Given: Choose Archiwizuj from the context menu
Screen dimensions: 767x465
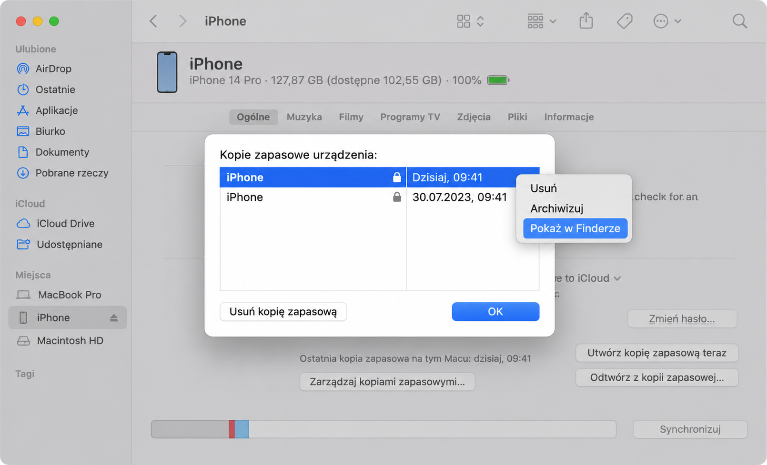Looking at the screenshot, I should pyautogui.click(x=575, y=208).
